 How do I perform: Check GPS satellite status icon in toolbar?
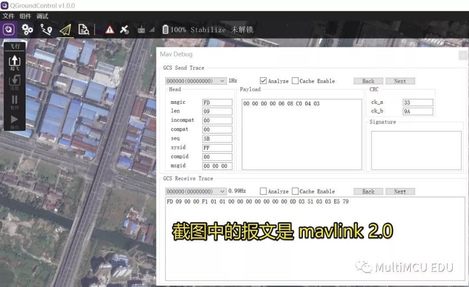124,30
